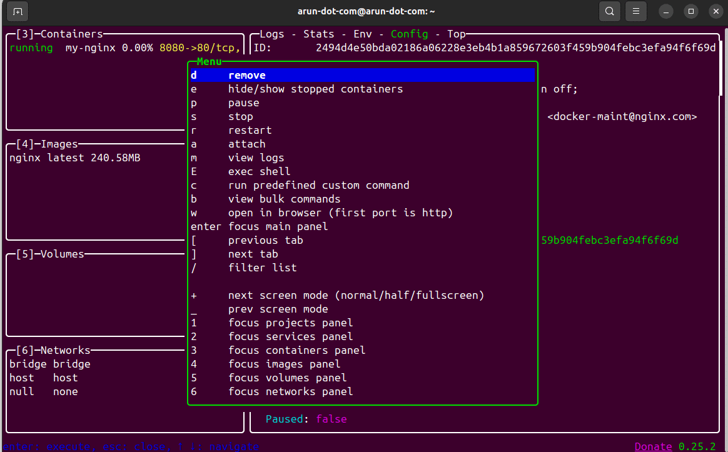Choose 'open in browser' menu entry
Viewport: 728px width, 452px height.
click(363, 213)
